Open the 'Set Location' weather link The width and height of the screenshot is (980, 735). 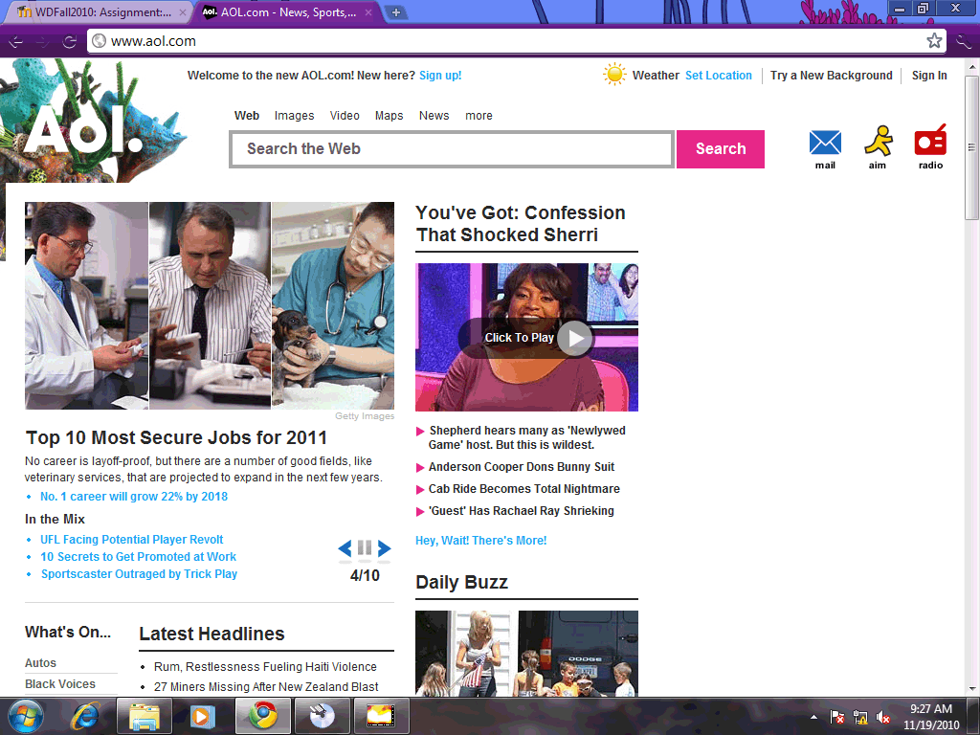point(718,76)
